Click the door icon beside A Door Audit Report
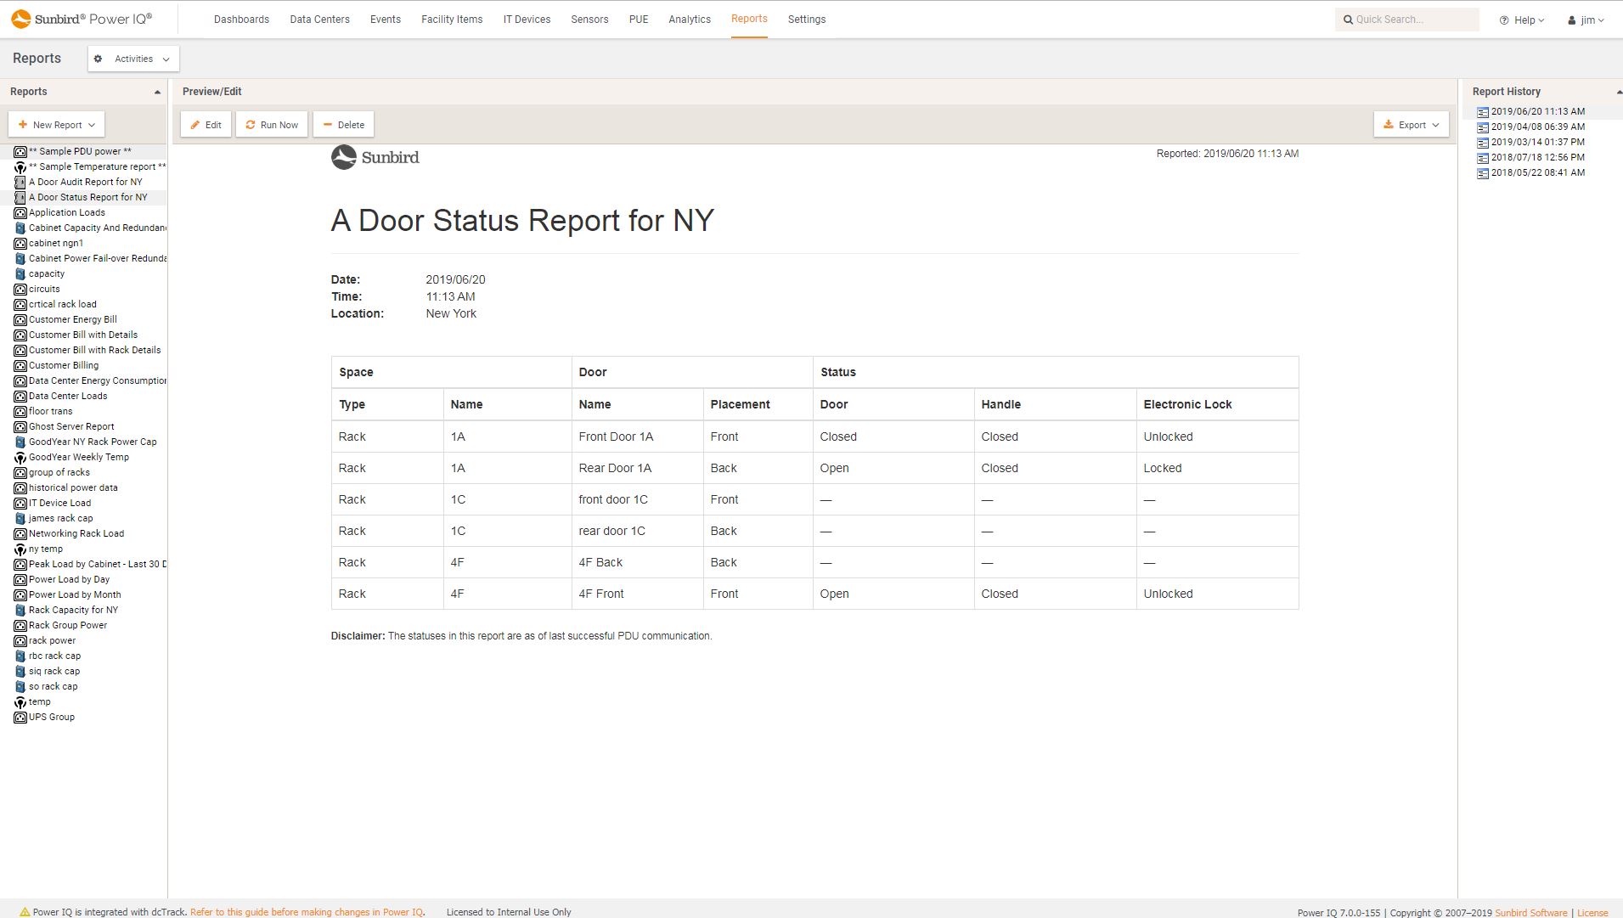 20,182
